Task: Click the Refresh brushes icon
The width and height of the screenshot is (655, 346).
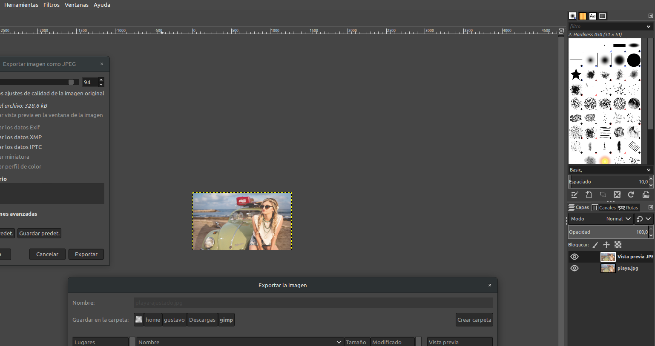Action: pyautogui.click(x=631, y=194)
